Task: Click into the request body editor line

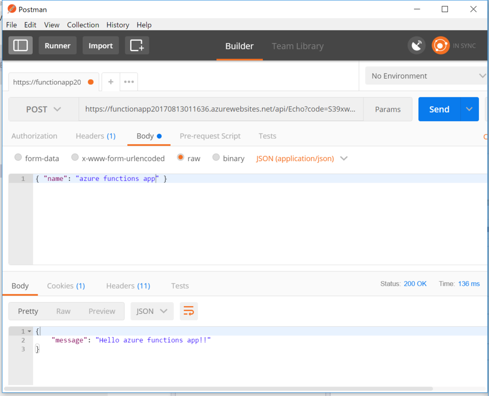Action: (x=260, y=178)
